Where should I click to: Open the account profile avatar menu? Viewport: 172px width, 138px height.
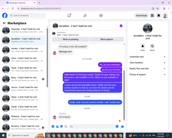click(x=165, y=16)
